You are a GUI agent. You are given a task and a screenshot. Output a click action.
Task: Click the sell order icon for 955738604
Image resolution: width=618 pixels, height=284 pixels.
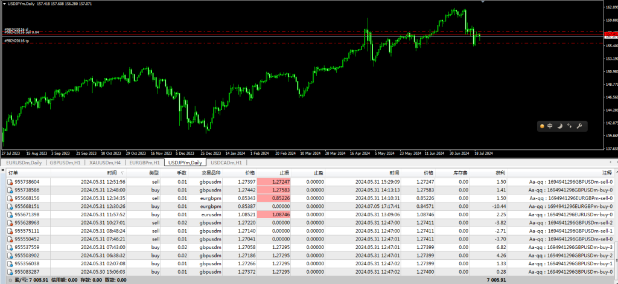click(x=10, y=181)
